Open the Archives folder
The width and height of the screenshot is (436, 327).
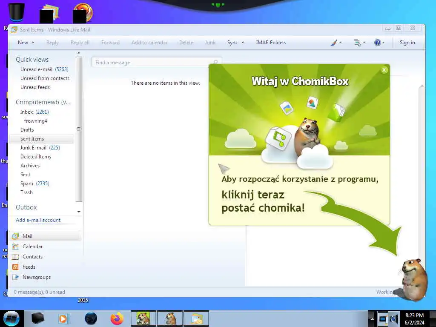30,166
